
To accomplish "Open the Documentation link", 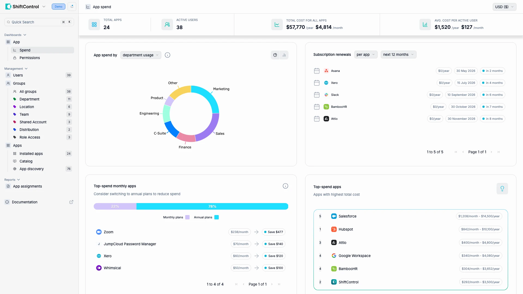I will tap(25, 202).
